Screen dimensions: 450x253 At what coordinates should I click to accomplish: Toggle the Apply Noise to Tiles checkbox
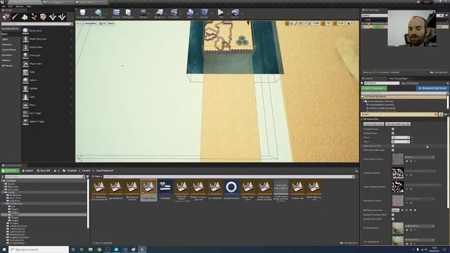[x=393, y=145]
